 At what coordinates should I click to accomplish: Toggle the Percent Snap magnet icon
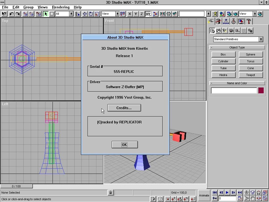[186, 199]
